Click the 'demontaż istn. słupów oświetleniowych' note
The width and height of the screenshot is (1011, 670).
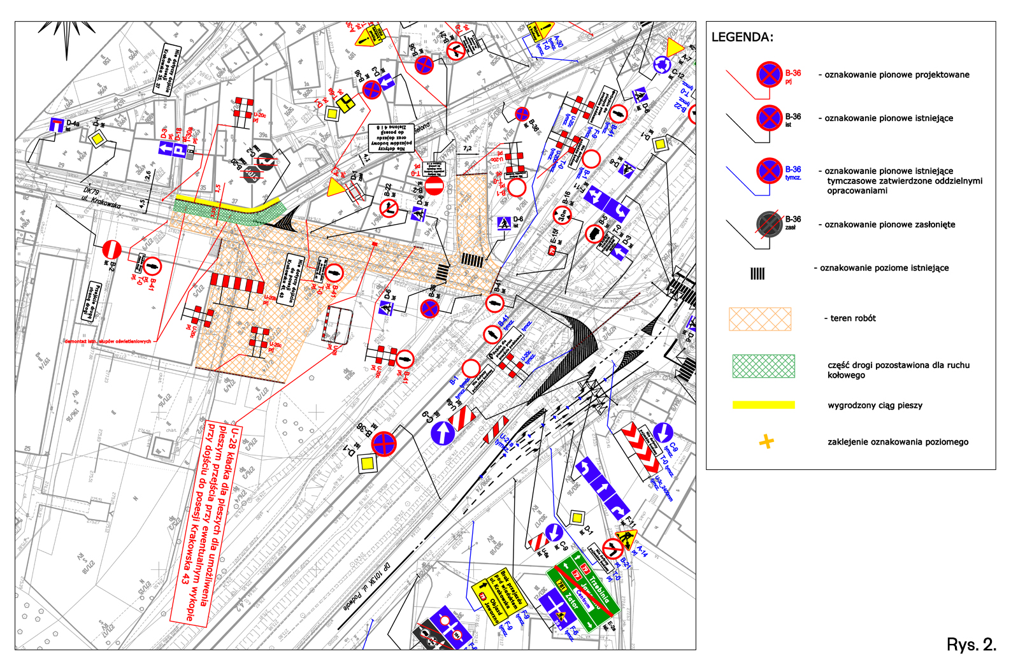click(108, 341)
